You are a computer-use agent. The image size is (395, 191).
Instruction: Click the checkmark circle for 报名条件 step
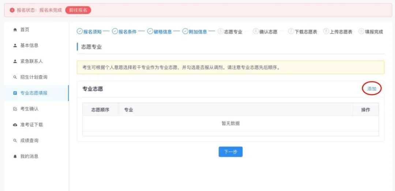point(115,31)
